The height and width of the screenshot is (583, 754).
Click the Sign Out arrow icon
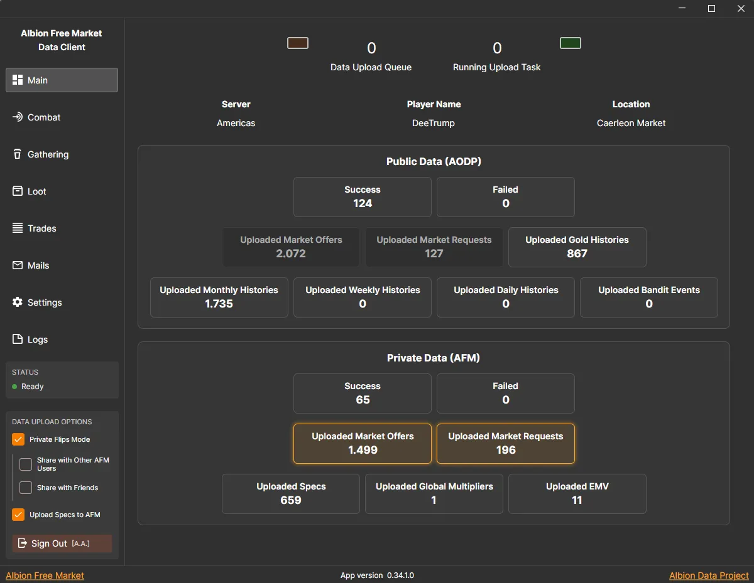(x=23, y=543)
